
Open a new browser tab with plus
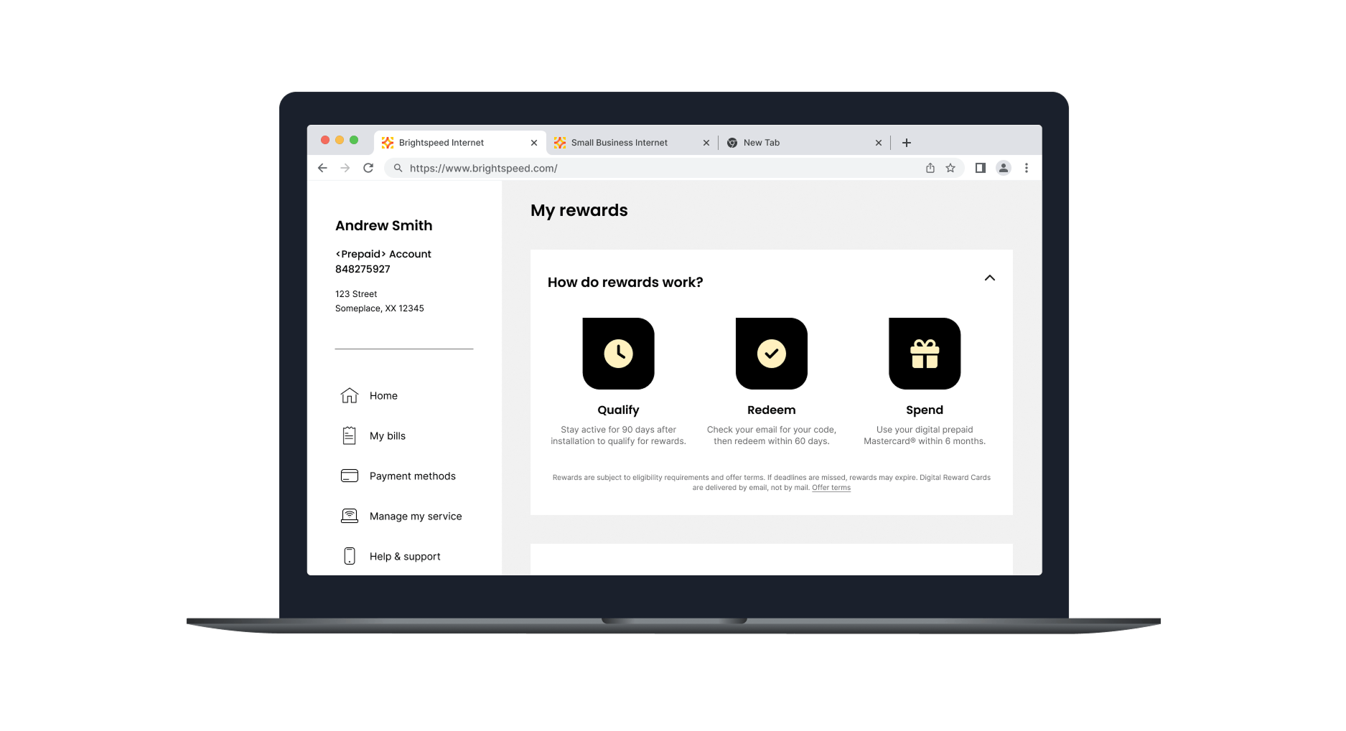pos(907,143)
